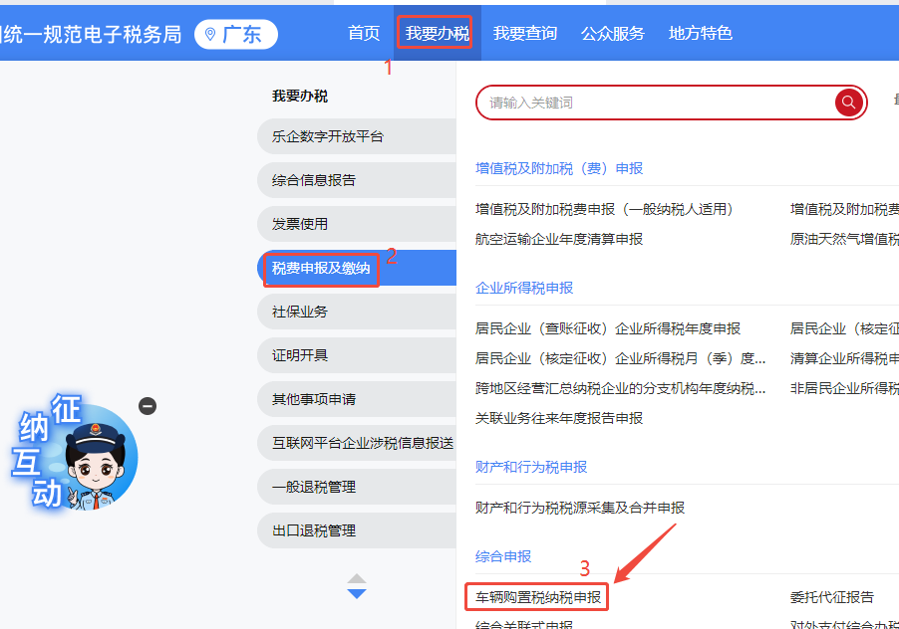Viewport: 899px width, 629px height.
Task: Click 车辆购置税纳税申报 link
Action: [538, 597]
